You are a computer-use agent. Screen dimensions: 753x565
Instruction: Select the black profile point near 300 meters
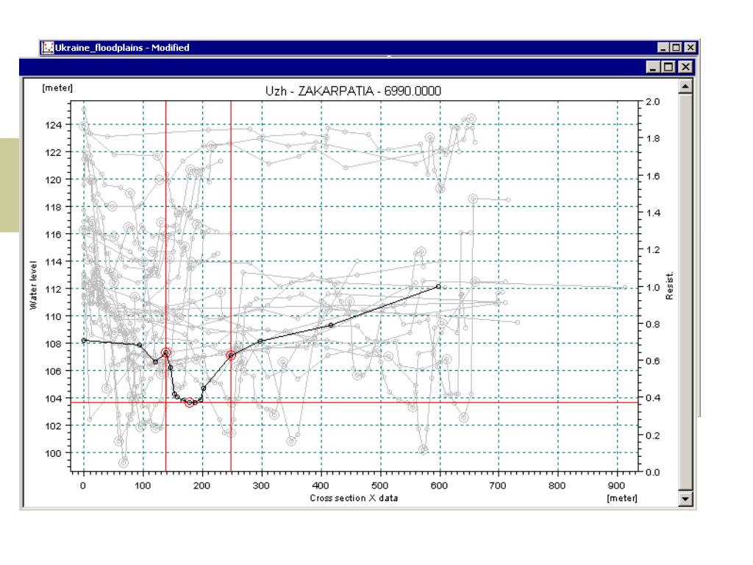[261, 341]
